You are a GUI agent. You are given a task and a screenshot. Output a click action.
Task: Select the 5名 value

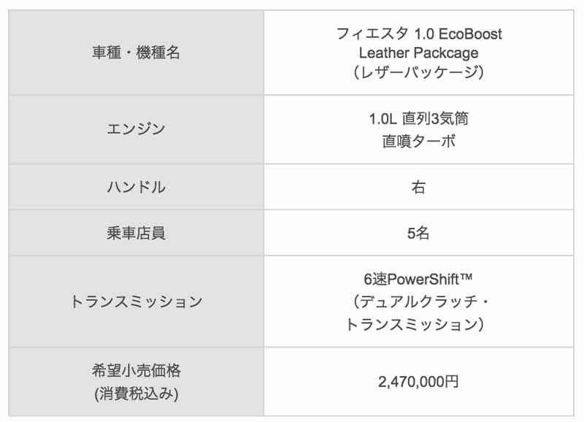tap(418, 233)
